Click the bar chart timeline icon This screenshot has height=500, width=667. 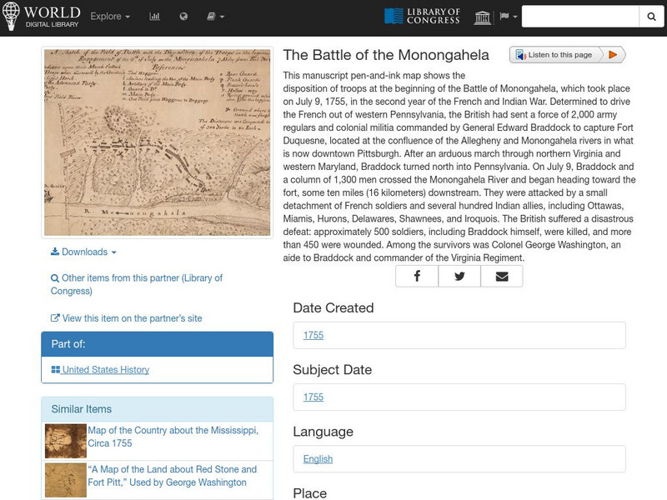(x=154, y=17)
